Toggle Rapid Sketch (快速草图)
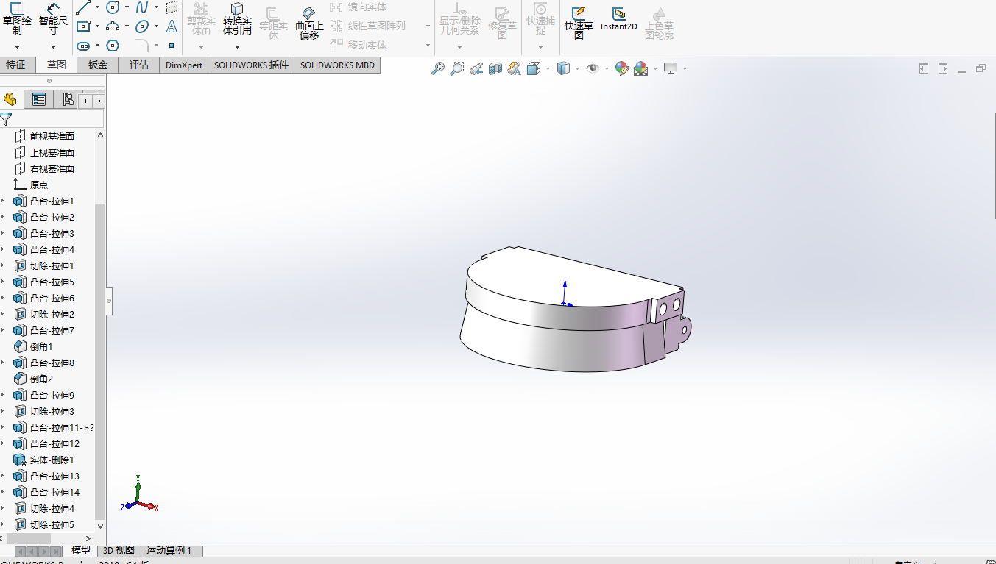 pyautogui.click(x=579, y=19)
